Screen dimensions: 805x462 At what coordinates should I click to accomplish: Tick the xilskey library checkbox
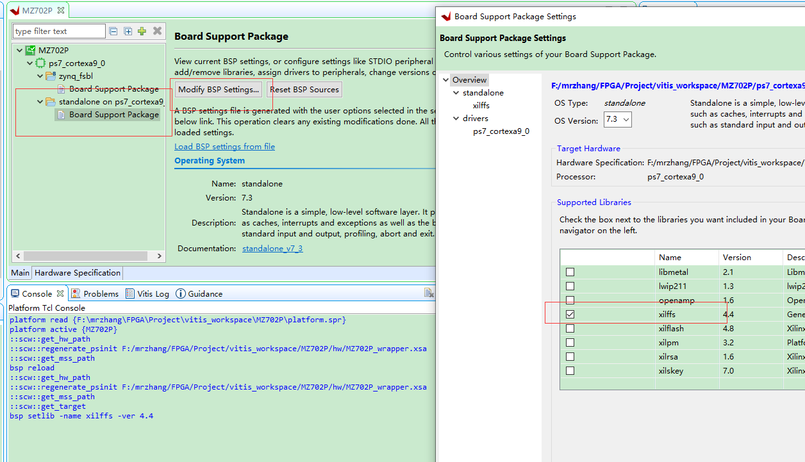click(x=570, y=370)
